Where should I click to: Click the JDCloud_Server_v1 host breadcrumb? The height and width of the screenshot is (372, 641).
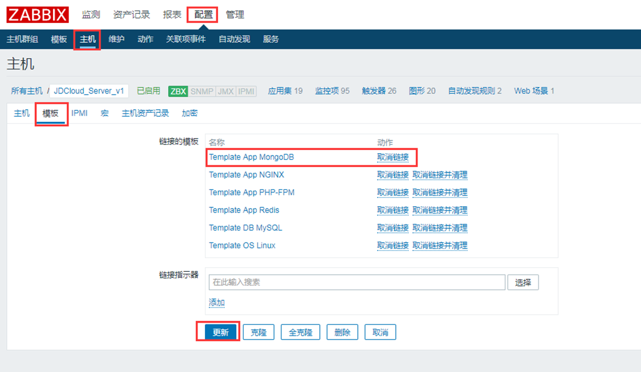pos(89,91)
